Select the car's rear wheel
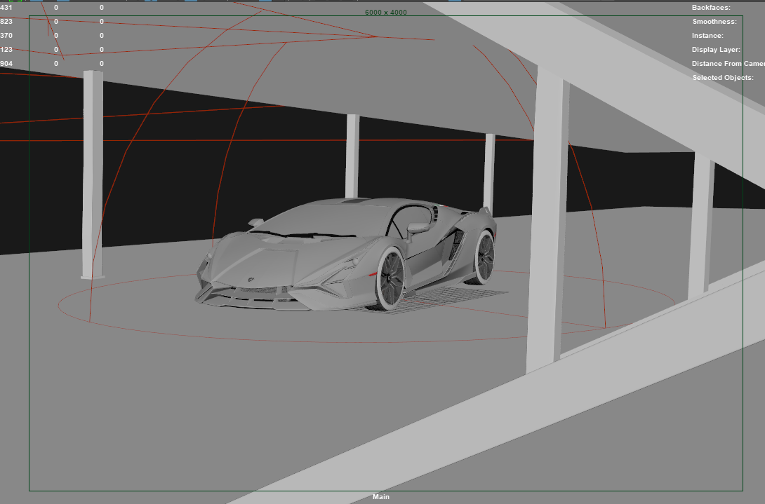The image size is (765, 504). 483,257
